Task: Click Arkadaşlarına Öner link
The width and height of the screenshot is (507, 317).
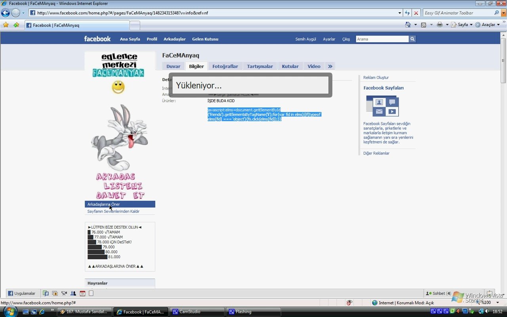Action: (120, 204)
